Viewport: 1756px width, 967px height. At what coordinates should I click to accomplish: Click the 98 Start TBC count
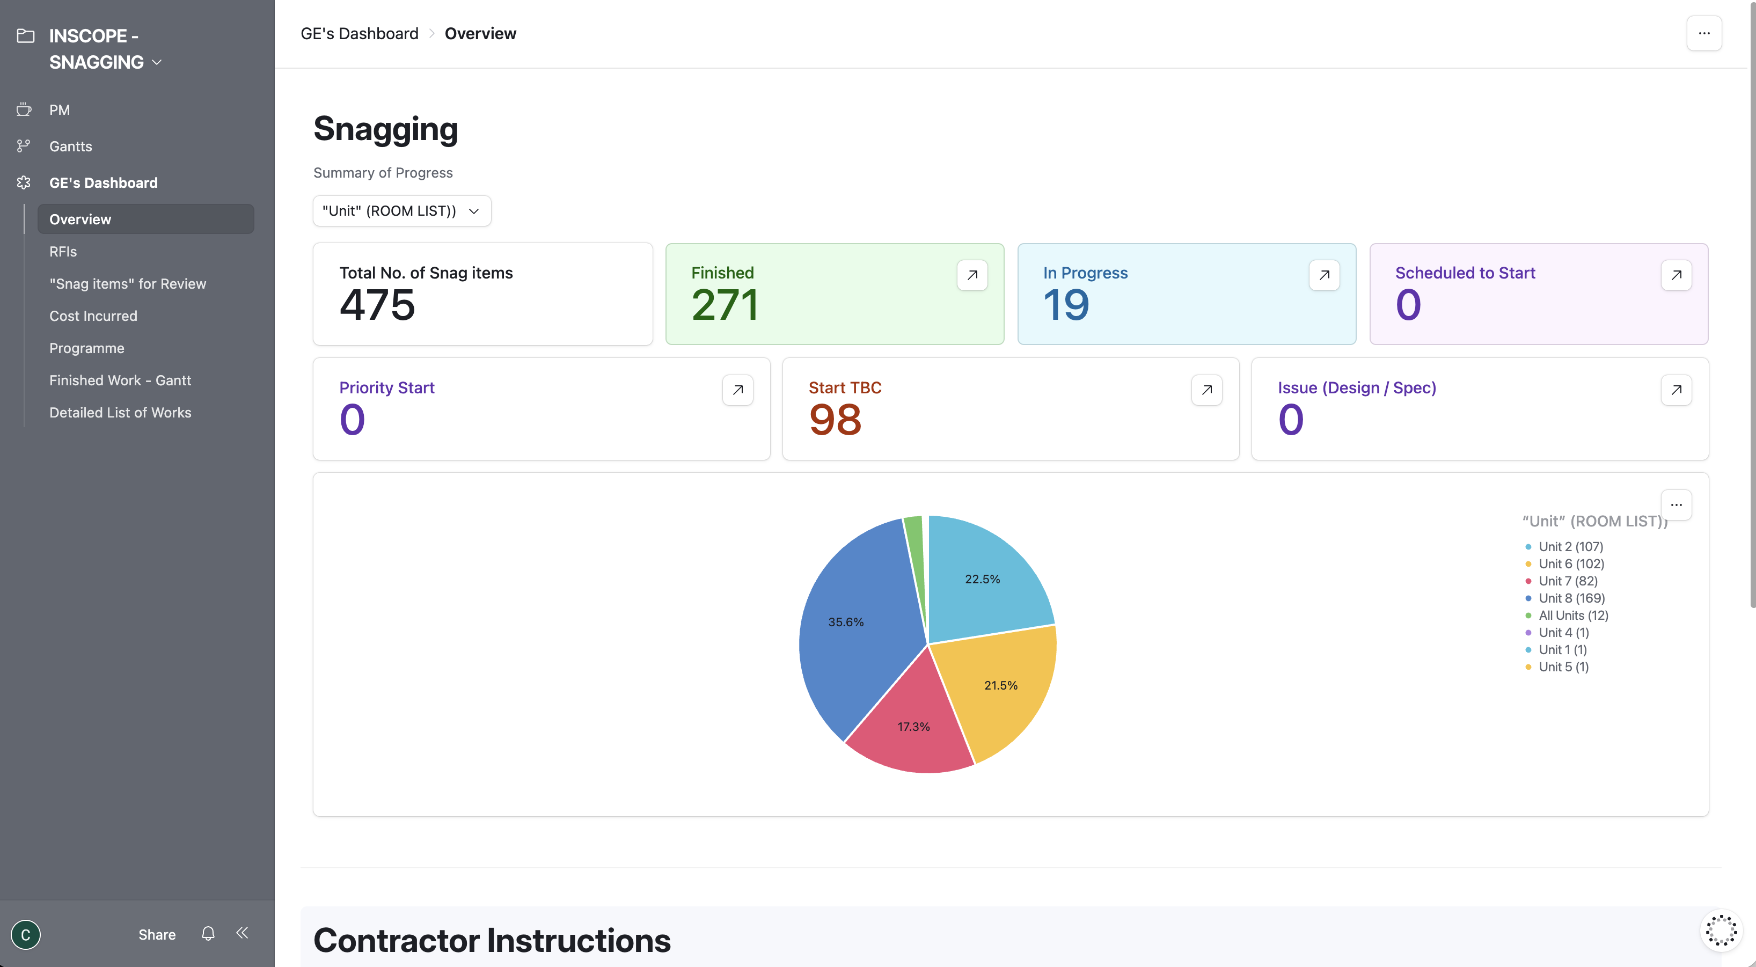pos(835,419)
